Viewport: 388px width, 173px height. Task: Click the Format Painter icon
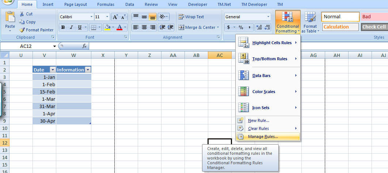(x=22, y=30)
